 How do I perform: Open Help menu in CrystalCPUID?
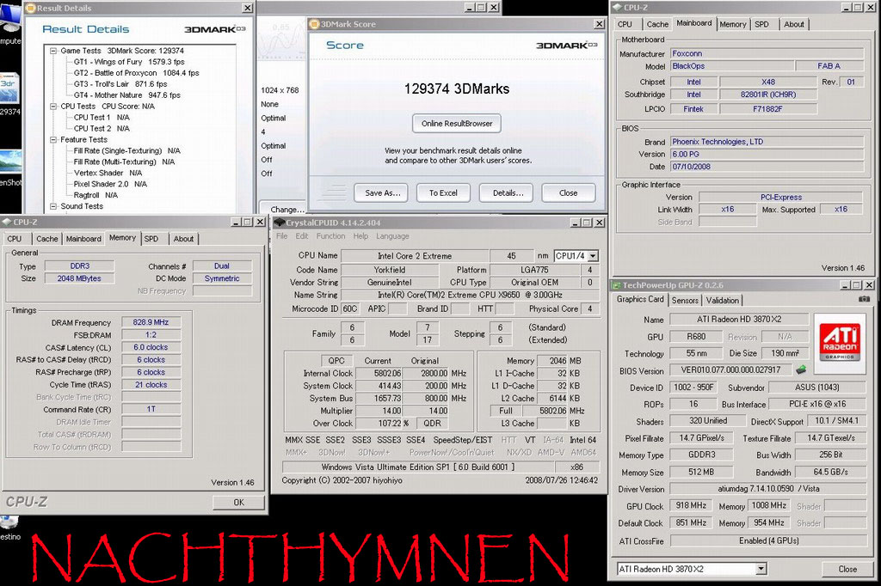coord(360,236)
